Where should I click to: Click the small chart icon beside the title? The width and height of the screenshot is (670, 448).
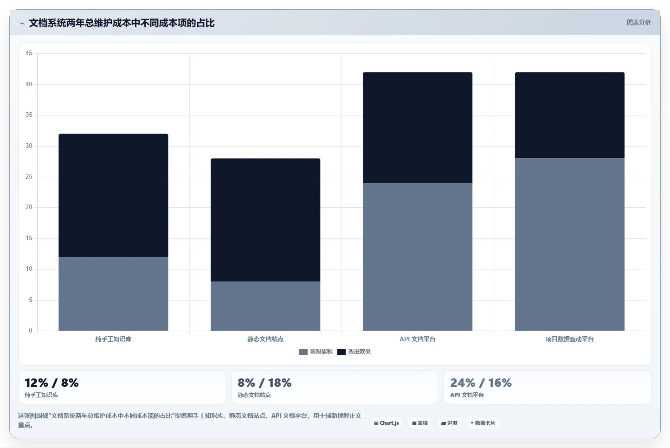click(x=22, y=23)
